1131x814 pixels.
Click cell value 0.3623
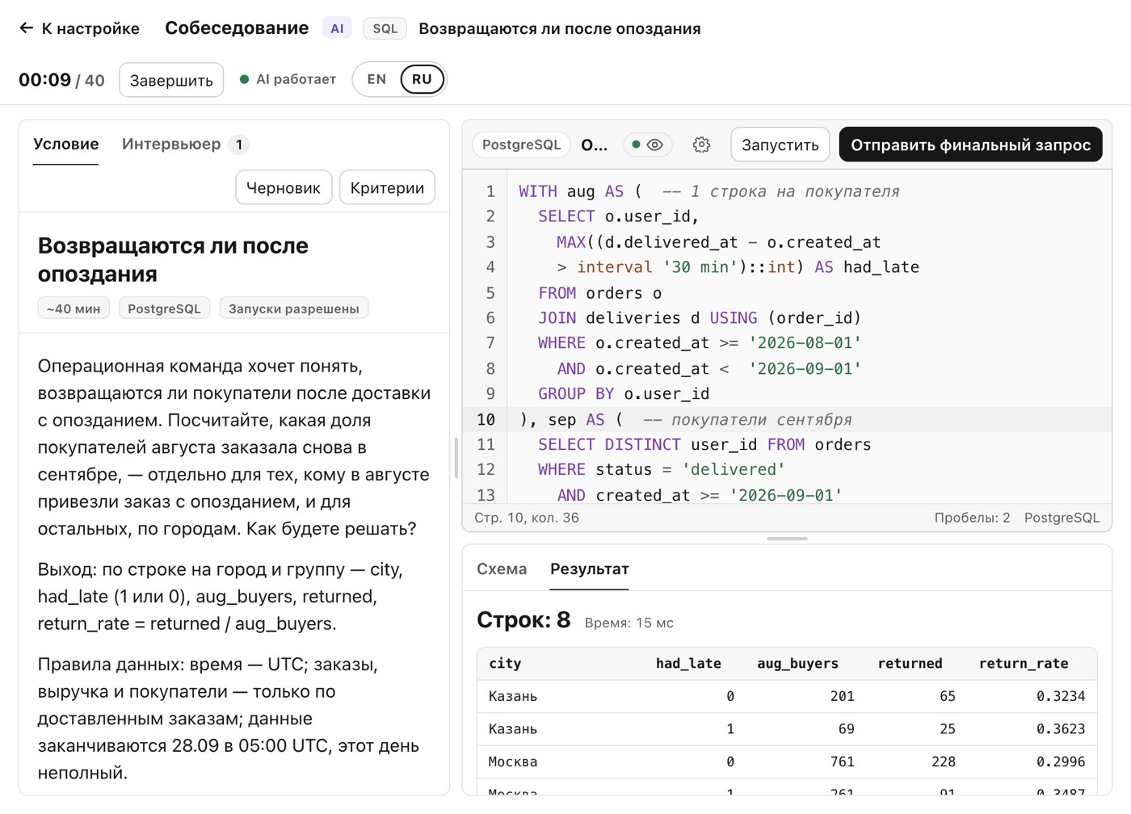pos(1061,728)
